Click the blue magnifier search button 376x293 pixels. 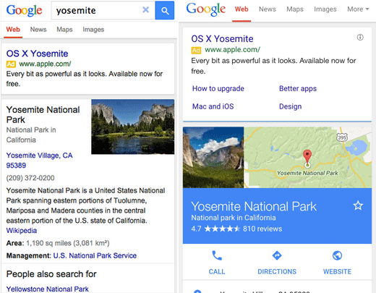tap(165, 10)
